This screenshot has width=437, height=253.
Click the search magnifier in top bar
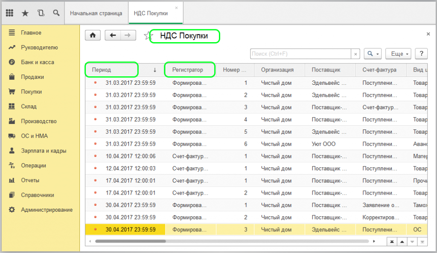pyautogui.click(x=56, y=13)
